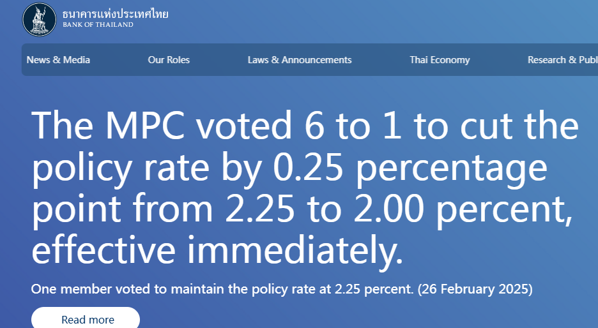
Task: Click the Bank of Thailand emblem logo
Action: click(39, 19)
